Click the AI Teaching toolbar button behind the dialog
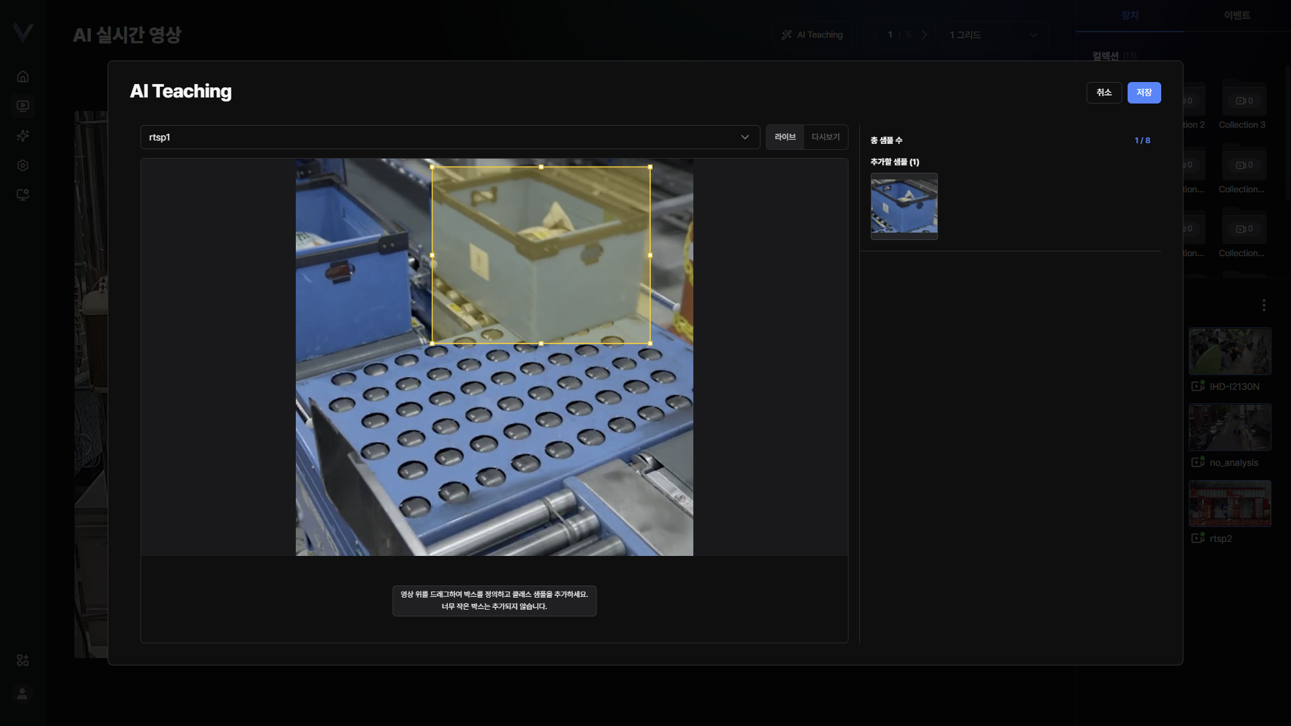This screenshot has height=726, width=1291. point(812,35)
